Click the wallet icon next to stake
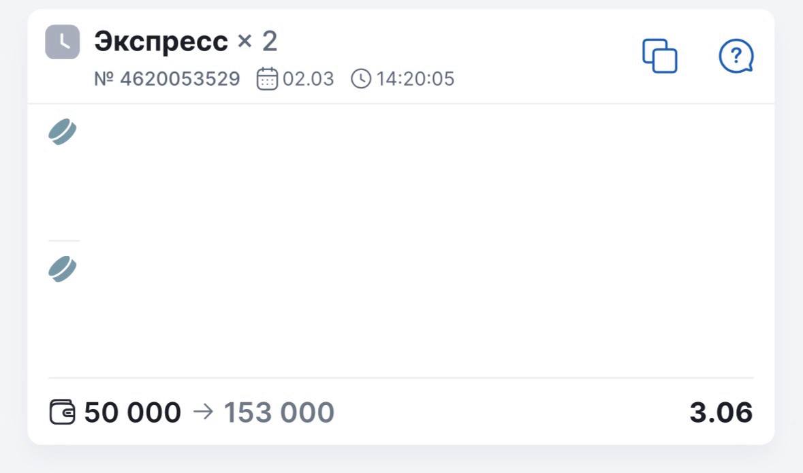Viewport: 803px width, 473px height. click(x=63, y=412)
